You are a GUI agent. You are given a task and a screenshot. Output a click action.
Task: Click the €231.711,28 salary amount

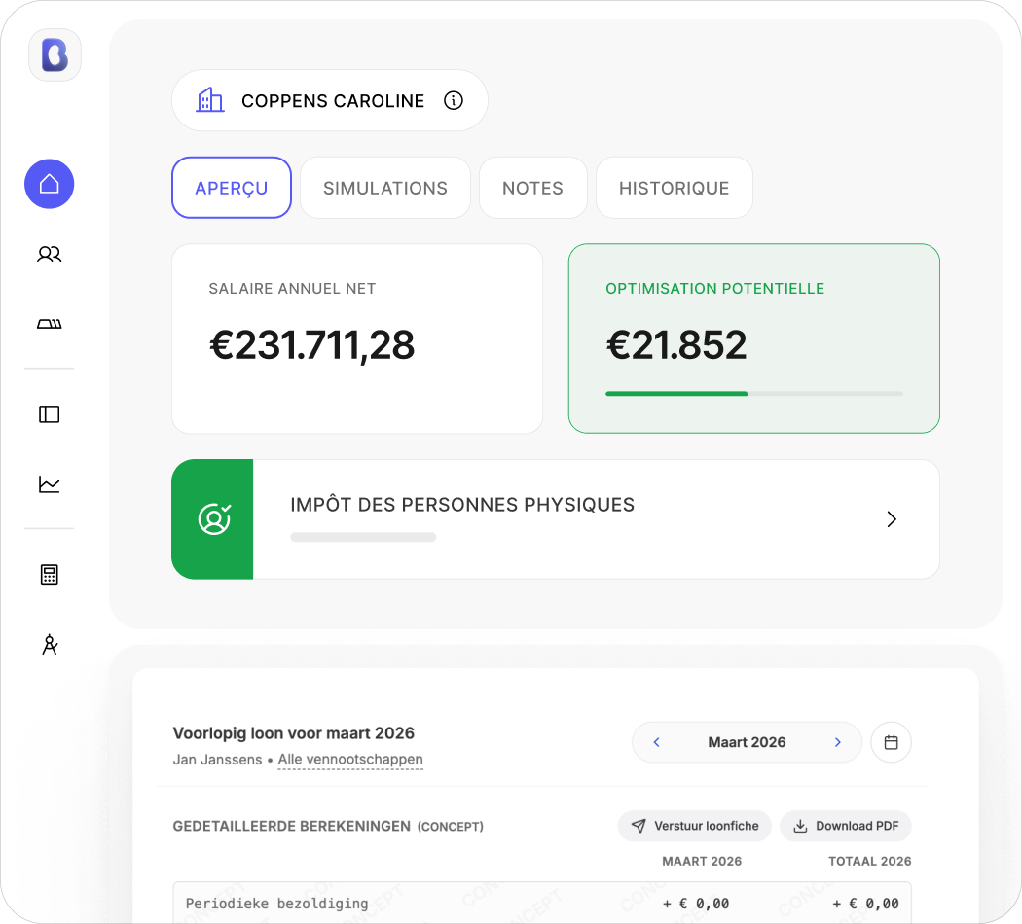(x=311, y=345)
